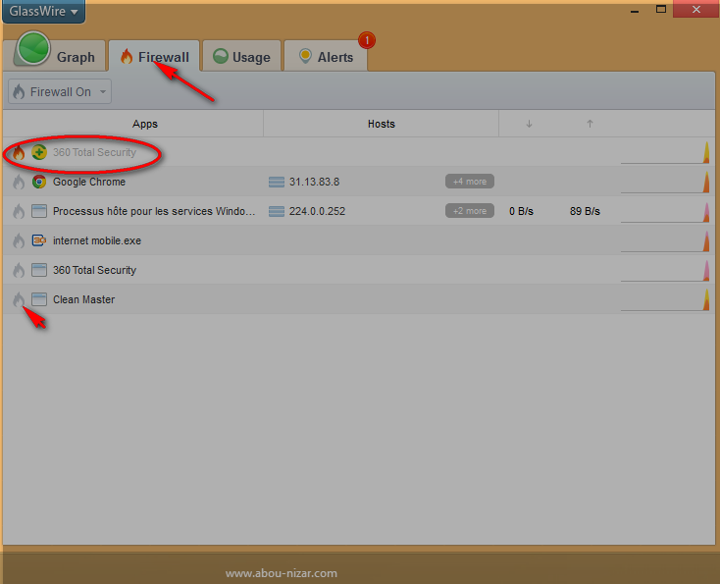Toggle flame for second 360 Total Security

click(19, 270)
